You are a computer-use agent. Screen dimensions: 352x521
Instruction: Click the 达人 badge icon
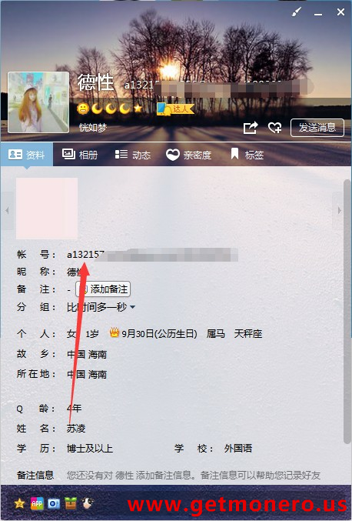click(175, 109)
